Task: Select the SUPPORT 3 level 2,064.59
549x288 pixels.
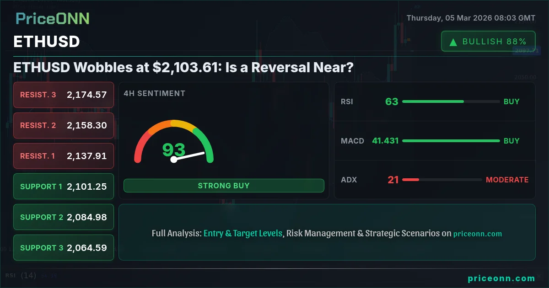Action: [x=64, y=248]
